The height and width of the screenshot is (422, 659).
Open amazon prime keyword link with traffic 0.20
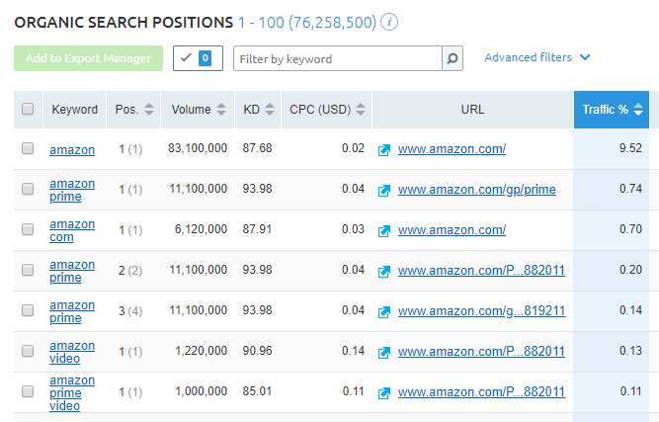pos(72,271)
